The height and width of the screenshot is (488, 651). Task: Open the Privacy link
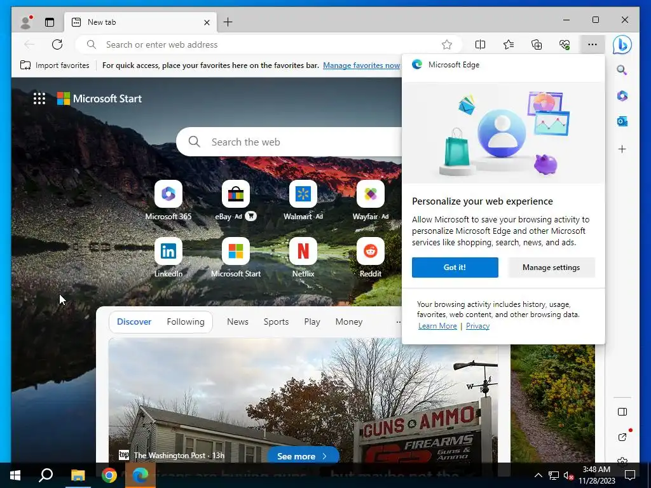[x=477, y=326]
